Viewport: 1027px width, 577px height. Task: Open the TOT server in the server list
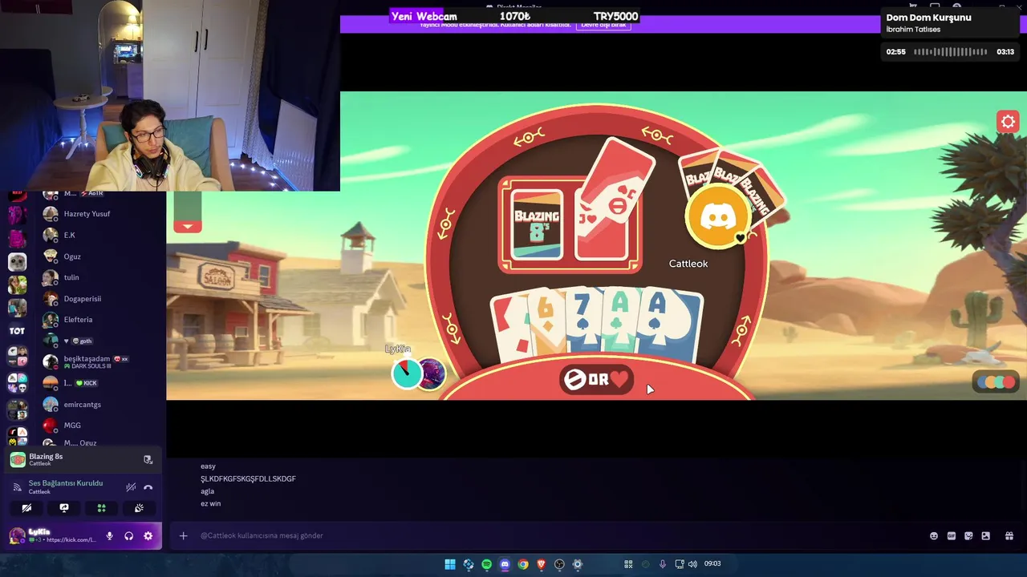[x=17, y=330]
